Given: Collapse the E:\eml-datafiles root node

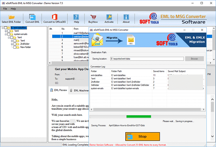Looking at the screenshot, I should pyautogui.click(x=3, y=28).
